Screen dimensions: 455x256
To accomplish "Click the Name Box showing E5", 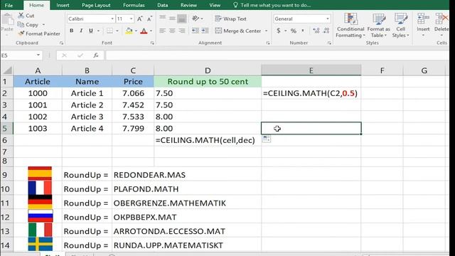I will [21, 55].
